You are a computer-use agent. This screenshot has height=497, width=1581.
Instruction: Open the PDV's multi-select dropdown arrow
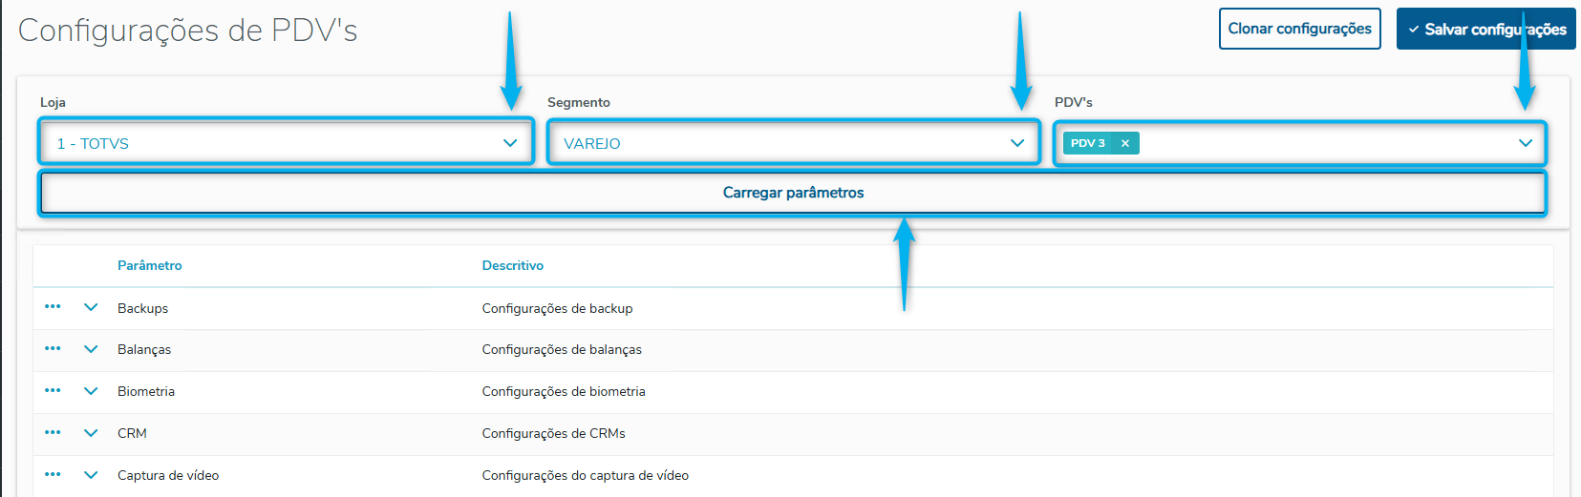(1526, 143)
